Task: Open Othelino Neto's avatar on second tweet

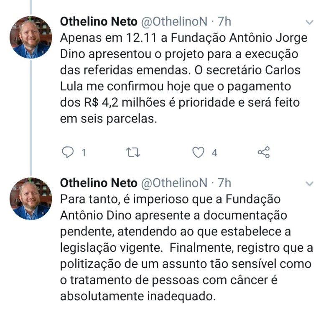Action: [x=31, y=199]
